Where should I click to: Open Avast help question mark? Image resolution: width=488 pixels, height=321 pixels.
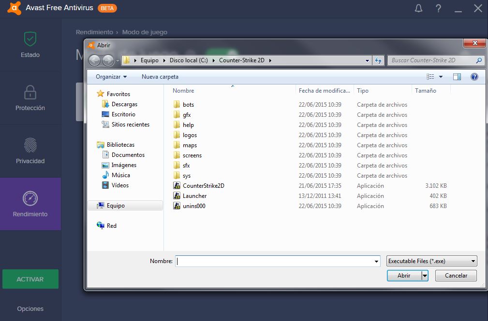coord(438,8)
